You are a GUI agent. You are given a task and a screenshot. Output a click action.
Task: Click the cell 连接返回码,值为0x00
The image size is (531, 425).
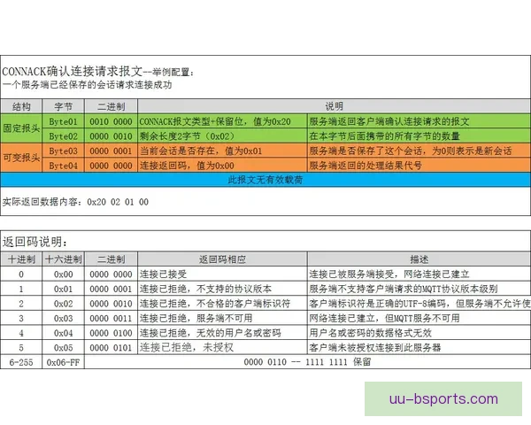(x=222, y=166)
